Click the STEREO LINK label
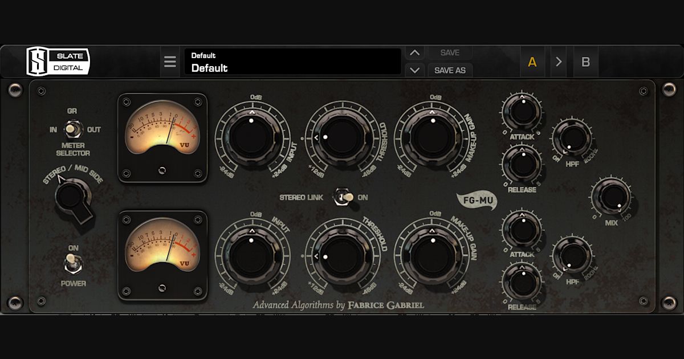Image resolution: width=684 pixels, height=359 pixels. tap(302, 197)
